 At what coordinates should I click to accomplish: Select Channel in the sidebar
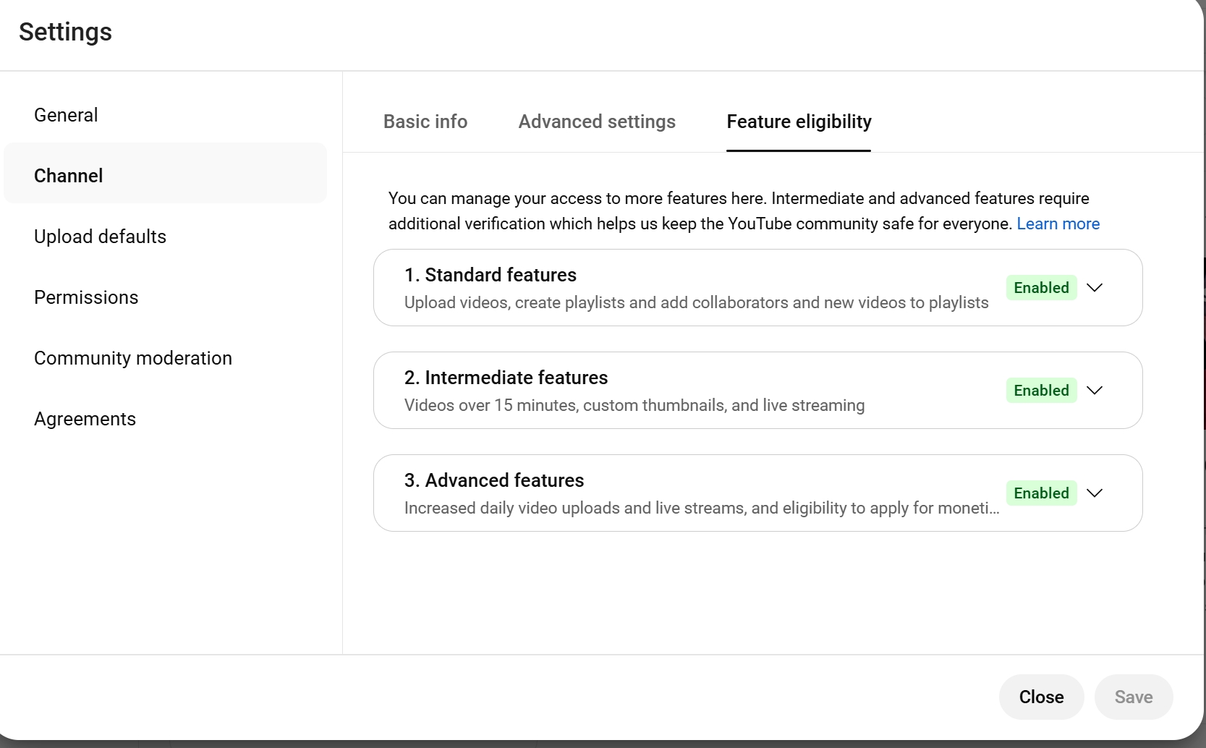pos(69,176)
